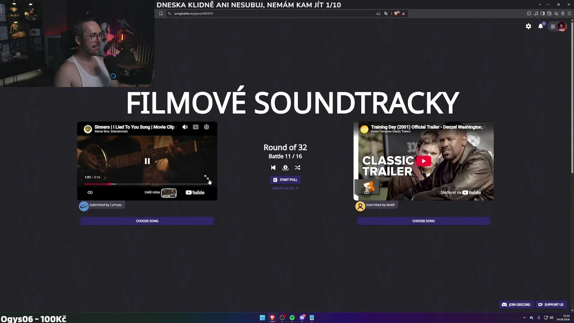Open the Windows Start menu
Image resolution: width=574 pixels, height=323 pixels.
tap(262, 318)
